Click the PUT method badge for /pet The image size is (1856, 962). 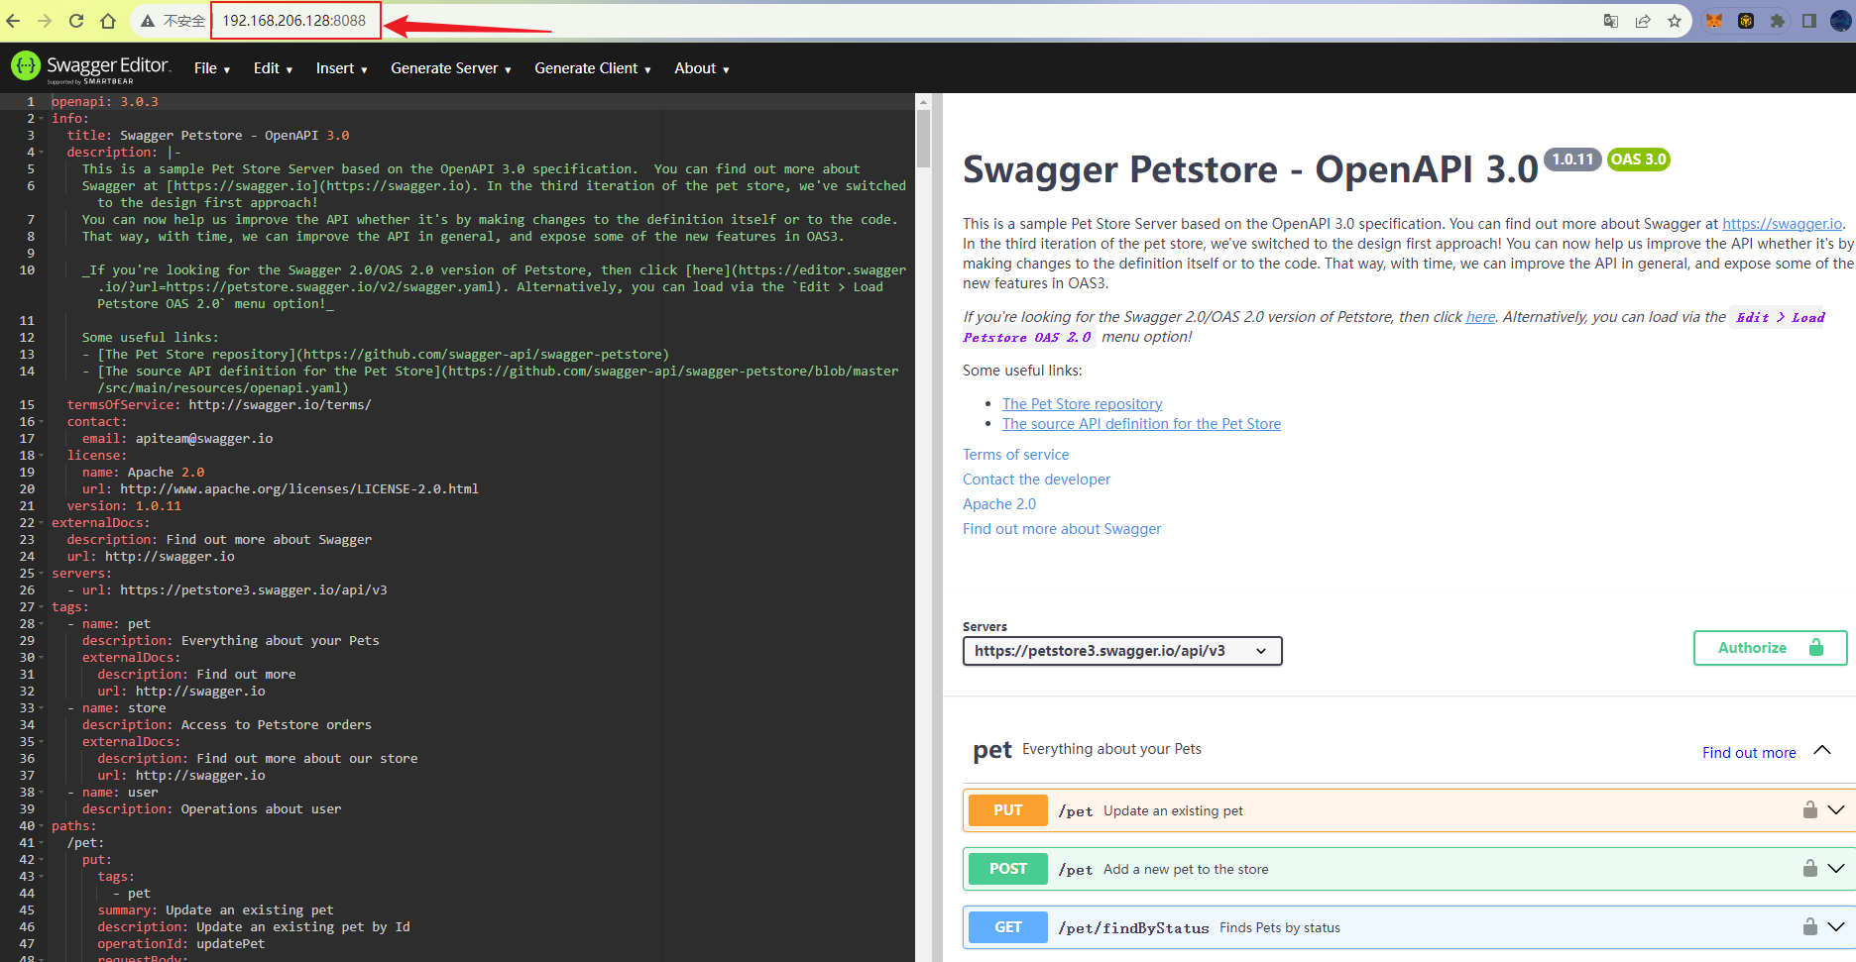(x=1007, y=810)
